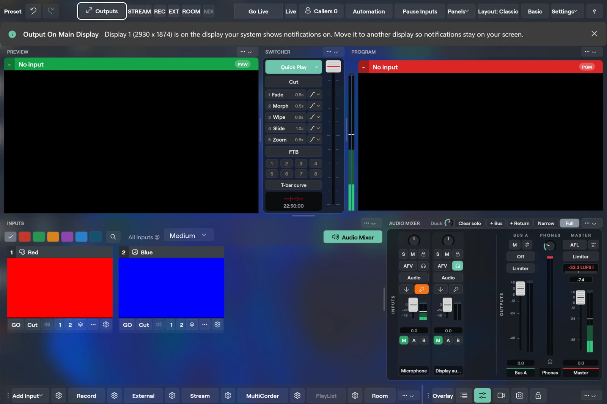Click the redo arrow icon
The image size is (607, 404).
point(50,11)
